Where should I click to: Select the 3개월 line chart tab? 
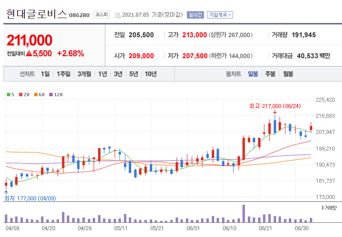coord(84,74)
